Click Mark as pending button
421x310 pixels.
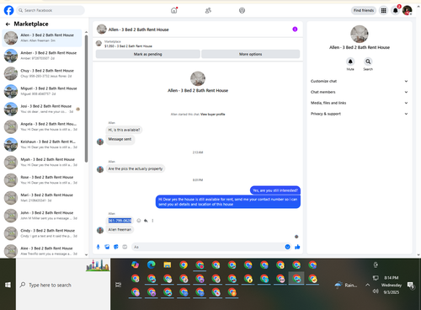[x=148, y=54]
